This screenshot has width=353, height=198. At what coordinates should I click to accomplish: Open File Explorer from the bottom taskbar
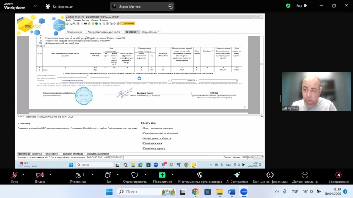click(220, 192)
